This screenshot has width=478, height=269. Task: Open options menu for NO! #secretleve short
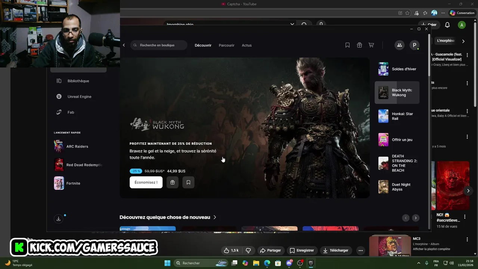click(x=465, y=217)
